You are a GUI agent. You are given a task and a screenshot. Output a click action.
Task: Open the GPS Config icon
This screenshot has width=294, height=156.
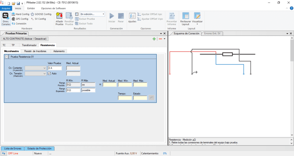pyautogui.click(x=20, y=19)
